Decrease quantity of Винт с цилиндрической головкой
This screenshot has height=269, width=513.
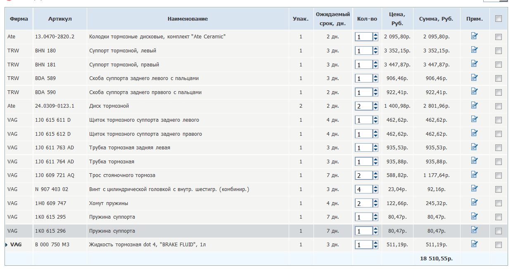(375, 192)
